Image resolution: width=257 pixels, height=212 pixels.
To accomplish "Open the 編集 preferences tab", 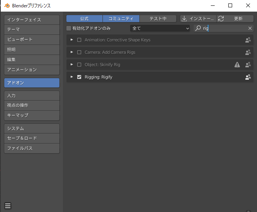I will coord(32,60).
